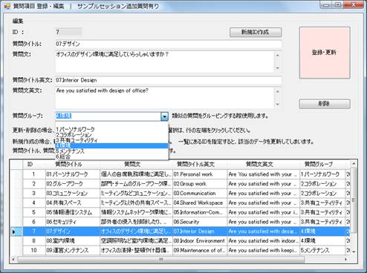Click cell 08.室内環境
367x273 pixels.
[73, 241]
